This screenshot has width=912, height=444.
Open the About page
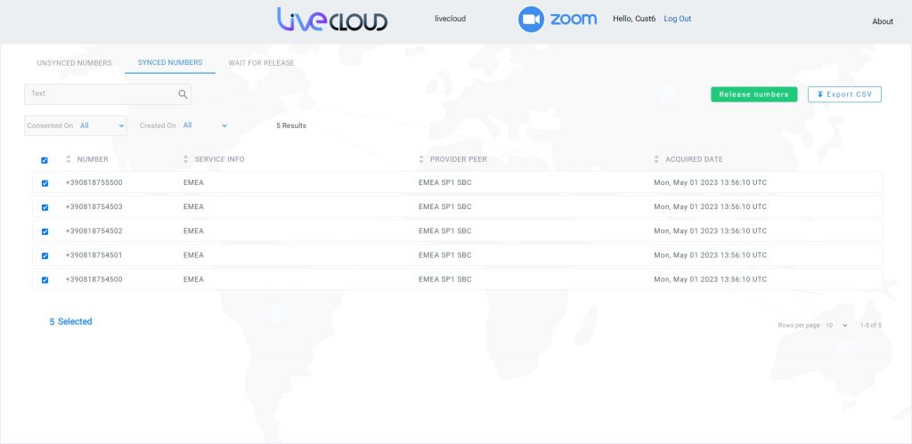882,21
